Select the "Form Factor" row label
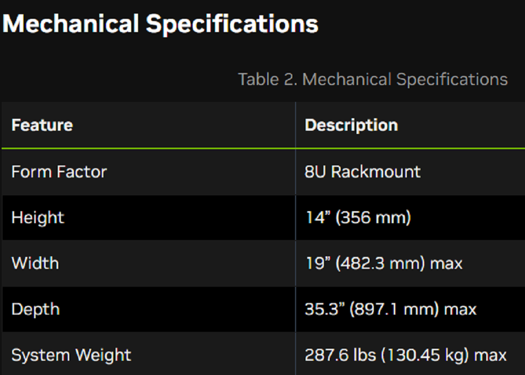Screen dimensions: 525x375 click(59, 172)
